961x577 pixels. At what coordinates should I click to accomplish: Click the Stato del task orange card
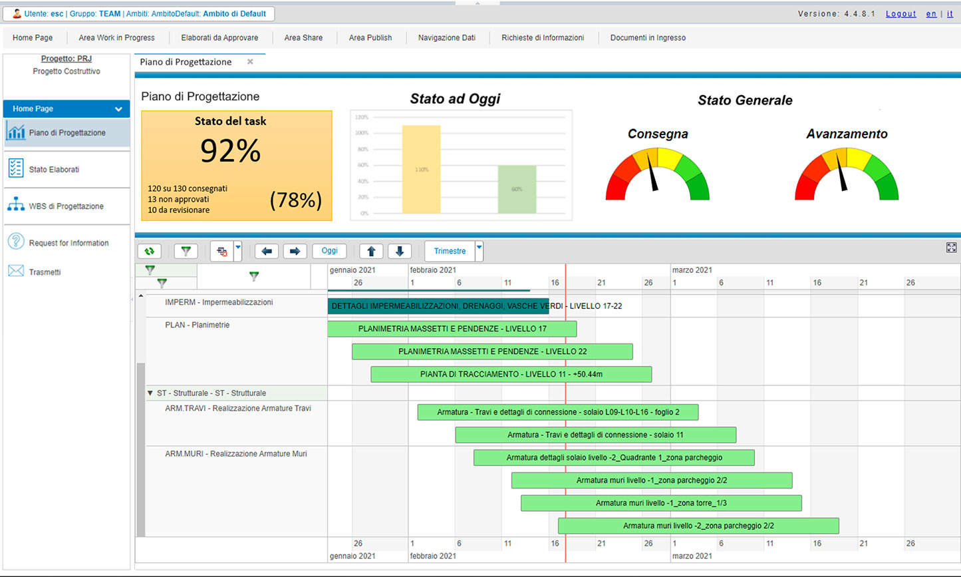click(237, 166)
